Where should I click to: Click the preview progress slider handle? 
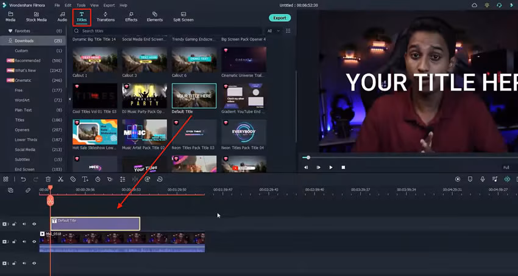click(308, 157)
